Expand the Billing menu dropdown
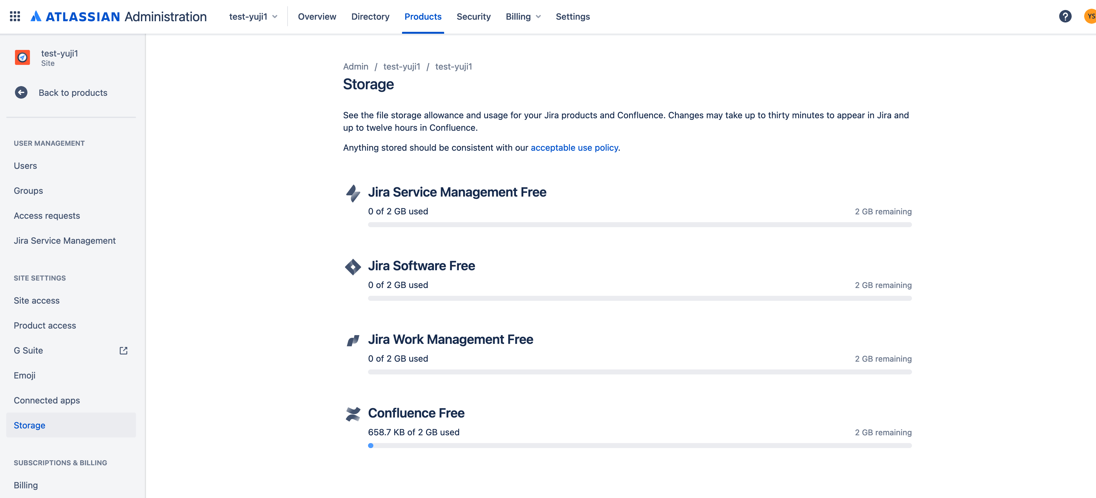Screen dimensions: 1096x498 click(523, 17)
